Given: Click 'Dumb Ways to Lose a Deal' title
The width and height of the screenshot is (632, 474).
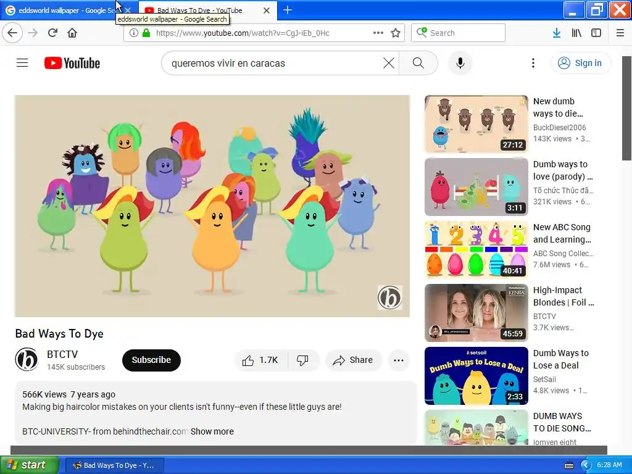Looking at the screenshot, I should [x=560, y=359].
